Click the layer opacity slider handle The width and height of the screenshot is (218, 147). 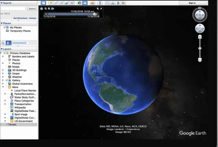pos(28,43)
